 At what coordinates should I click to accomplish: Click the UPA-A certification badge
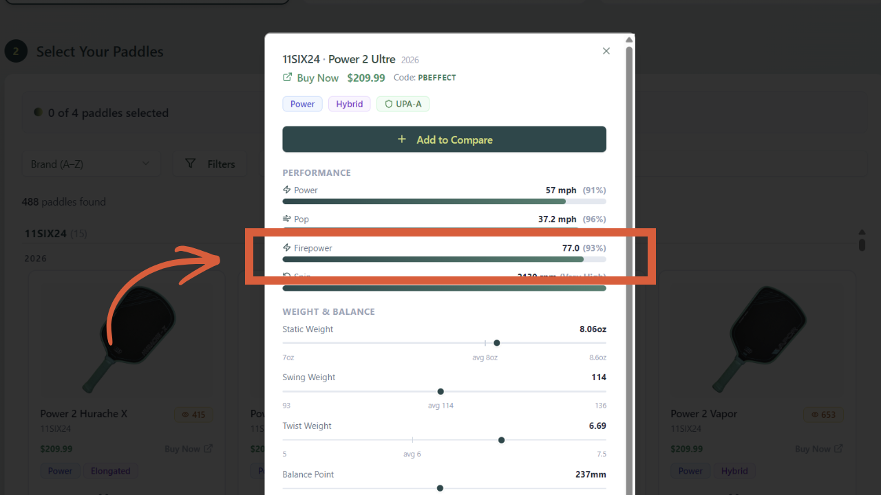[x=403, y=104]
